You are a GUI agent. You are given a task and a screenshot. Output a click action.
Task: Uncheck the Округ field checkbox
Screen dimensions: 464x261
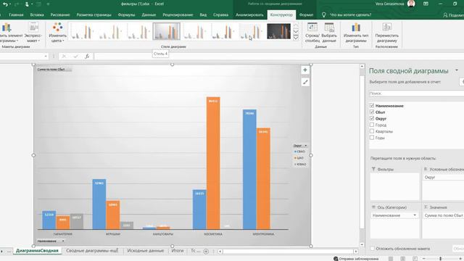click(372, 118)
